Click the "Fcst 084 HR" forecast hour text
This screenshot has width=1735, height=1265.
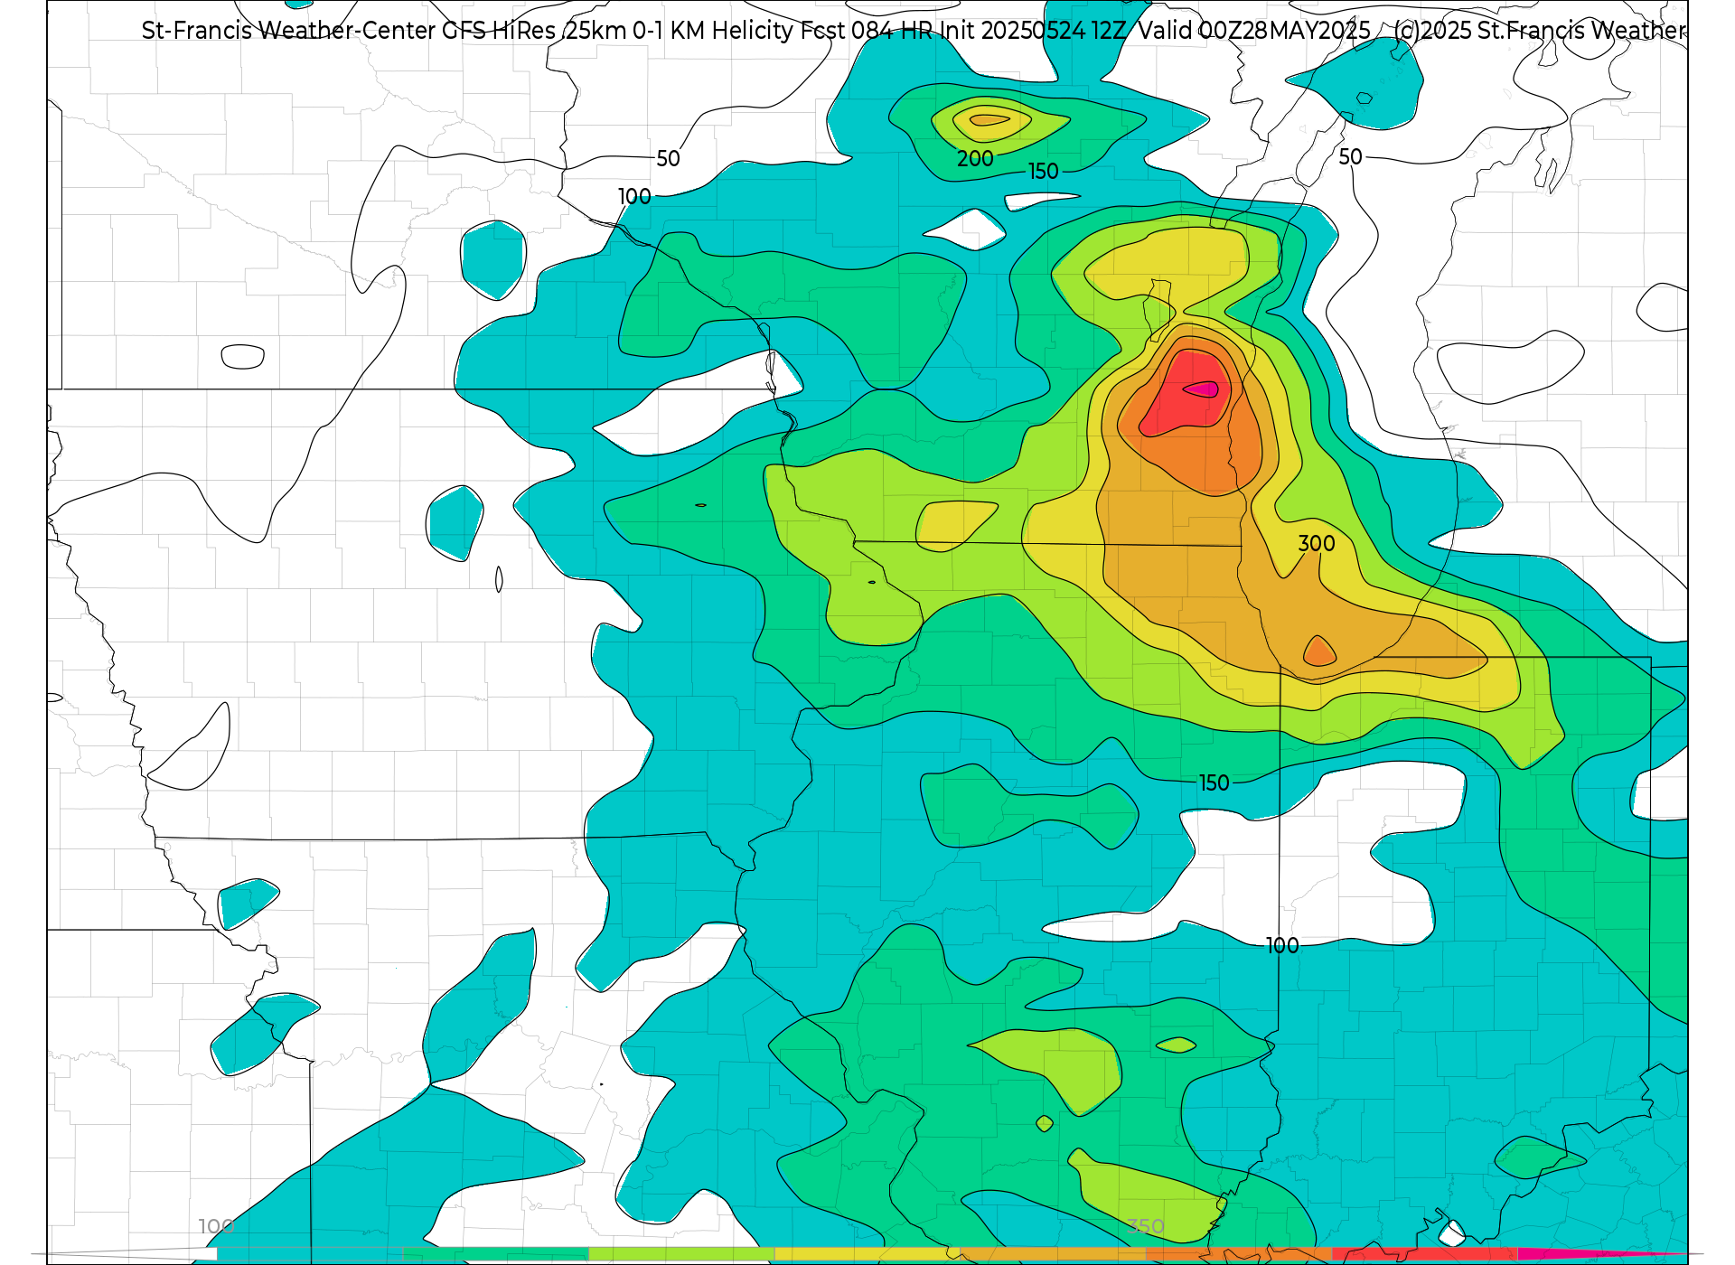point(867,31)
